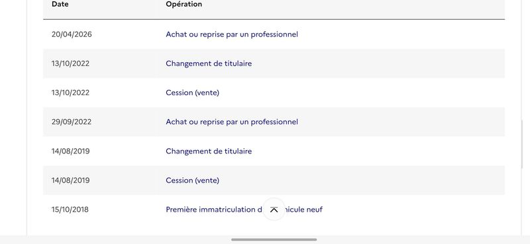Click the Date column header
Viewport: 530px width, 244px height.
coord(60,5)
